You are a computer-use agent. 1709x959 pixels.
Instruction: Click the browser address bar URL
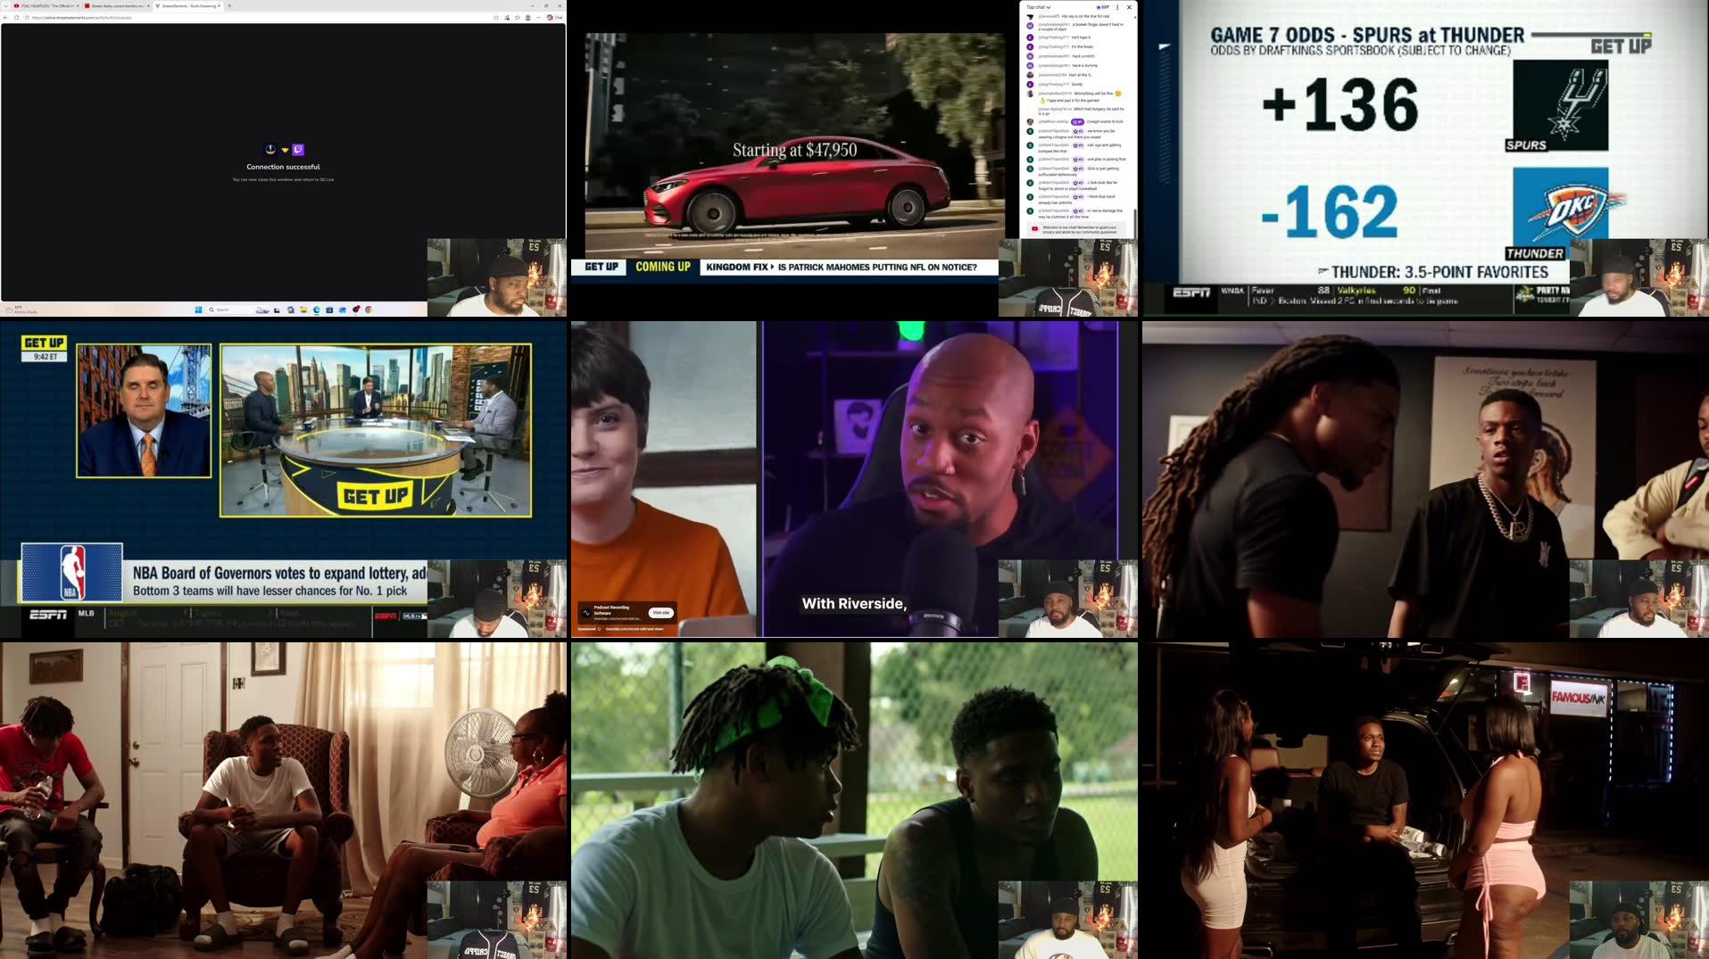pyautogui.click(x=82, y=18)
